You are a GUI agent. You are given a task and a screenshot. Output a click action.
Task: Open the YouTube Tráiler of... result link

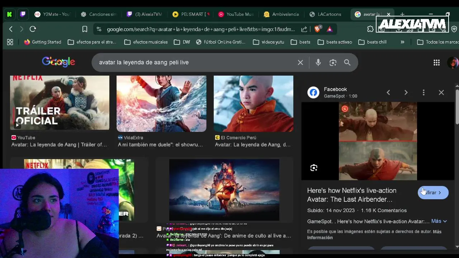click(59, 145)
